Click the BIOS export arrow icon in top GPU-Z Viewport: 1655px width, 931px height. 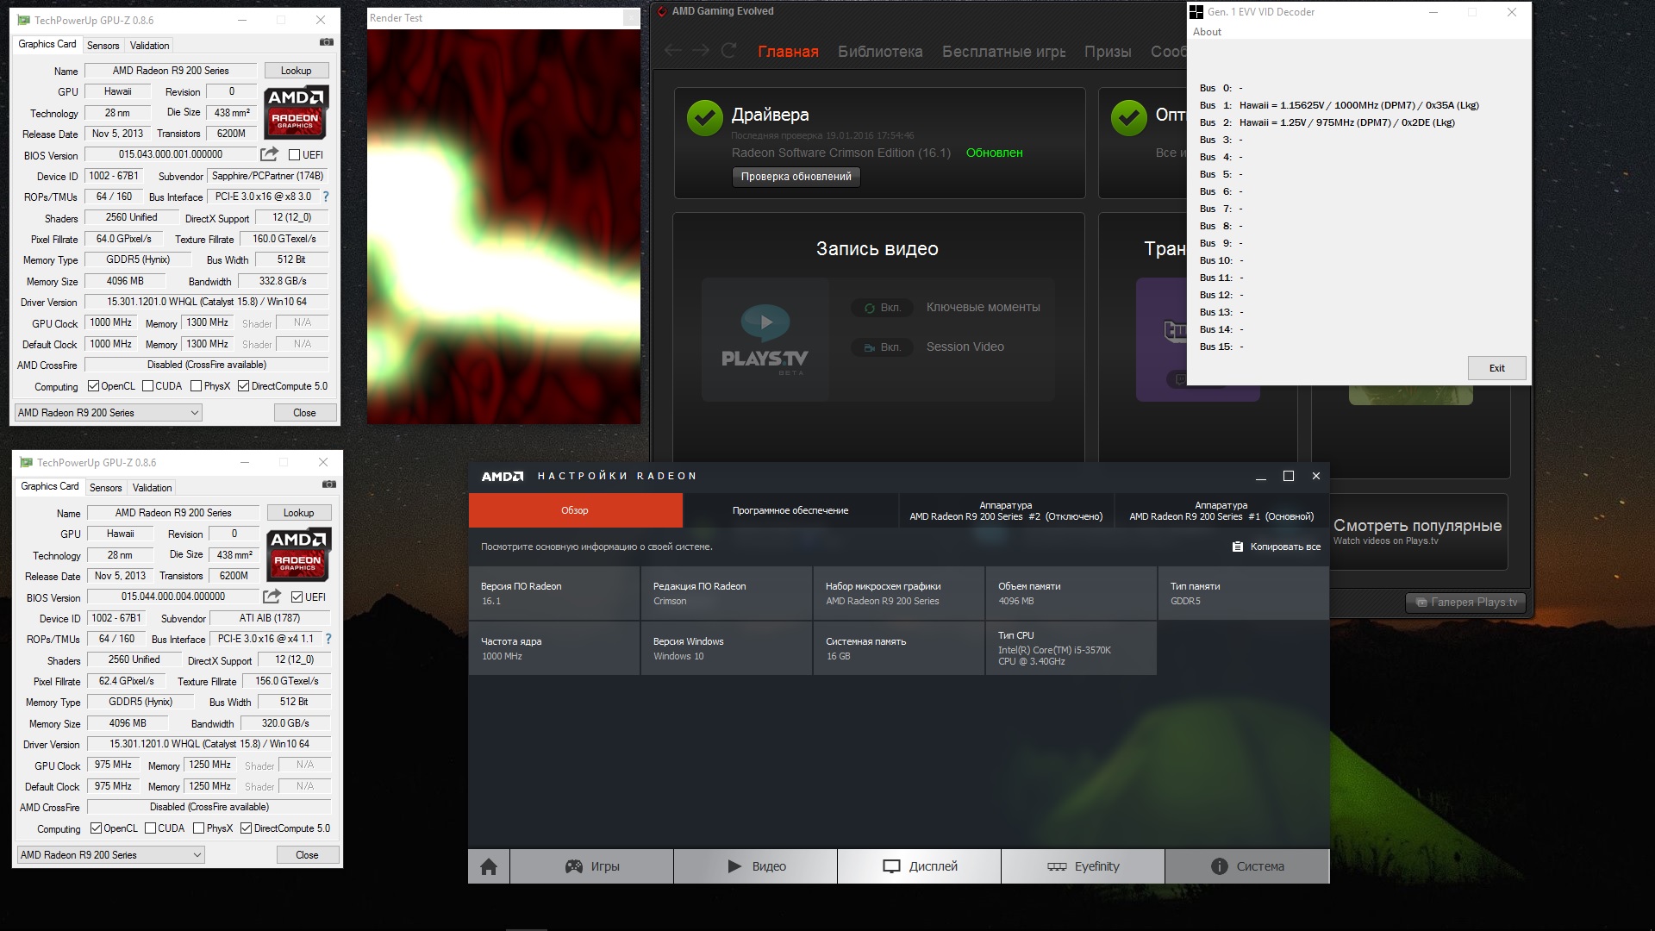click(x=269, y=154)
